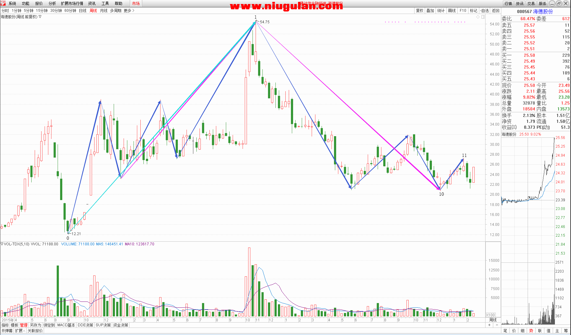Select the 资金决策 template
This screenshot has height=335, width=571.
(x=121, y=325)
